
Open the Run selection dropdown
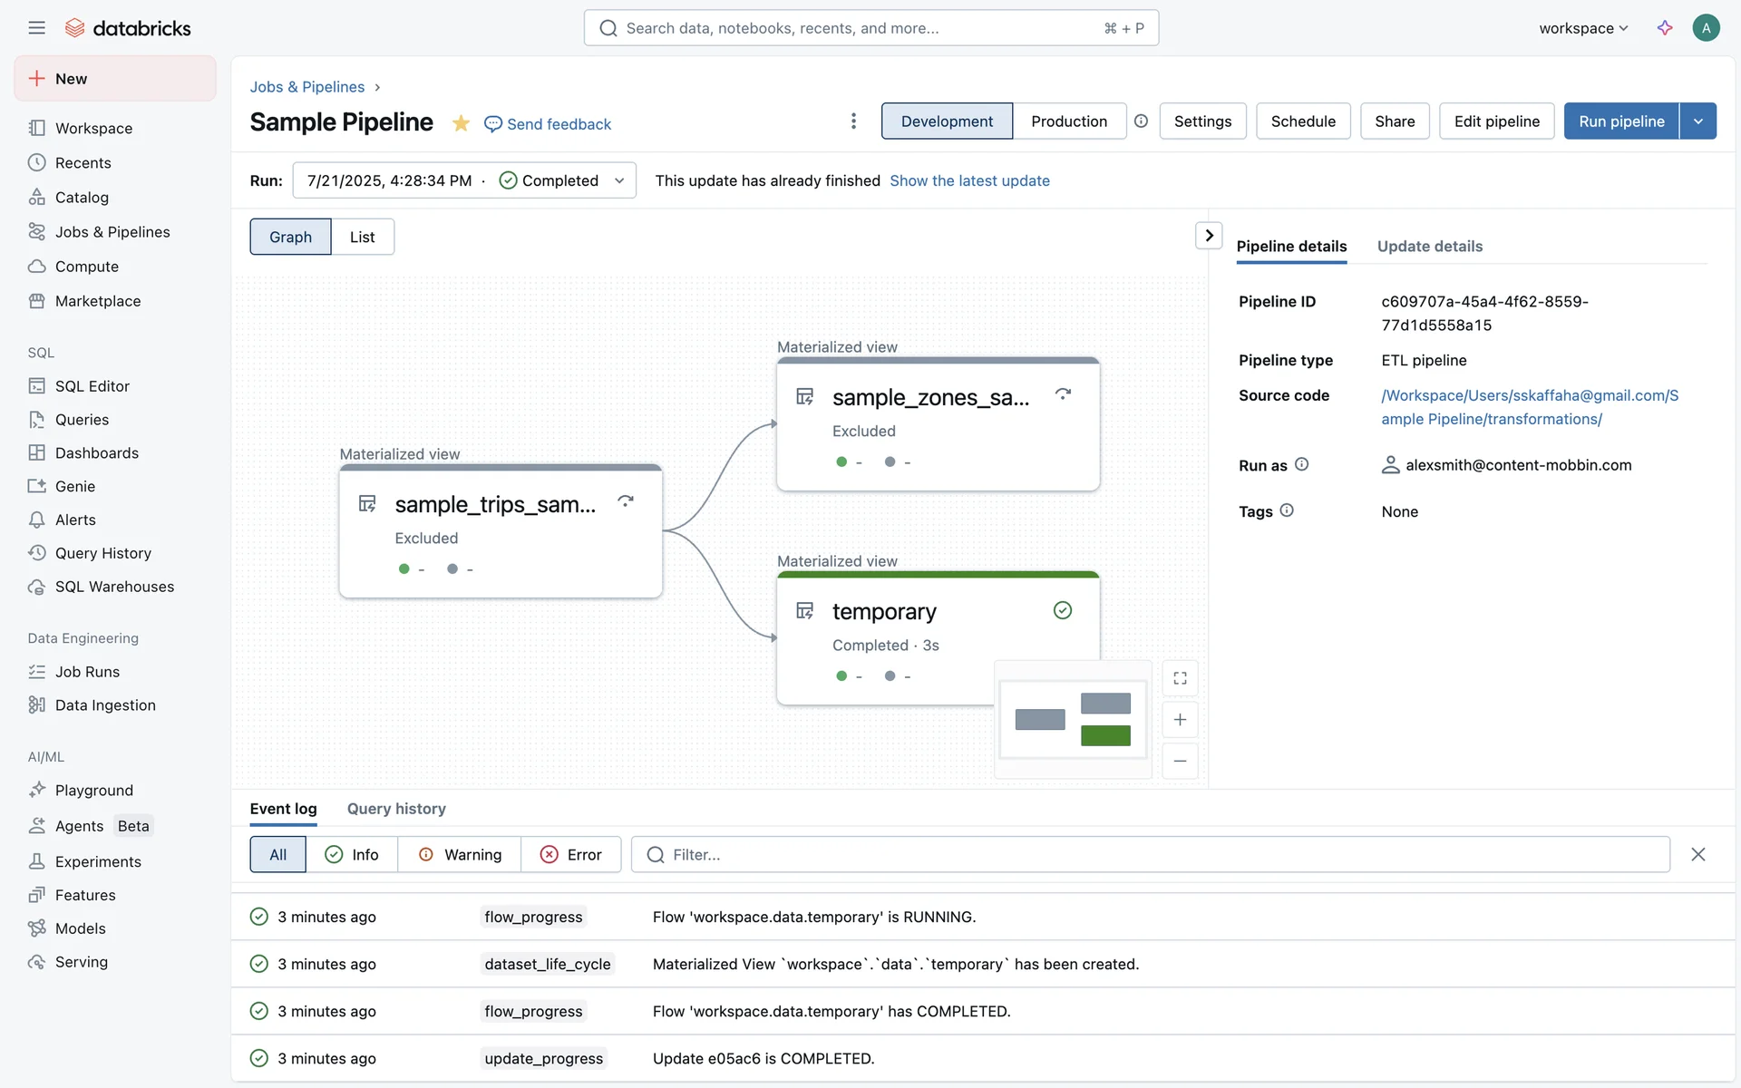[464, 180]
